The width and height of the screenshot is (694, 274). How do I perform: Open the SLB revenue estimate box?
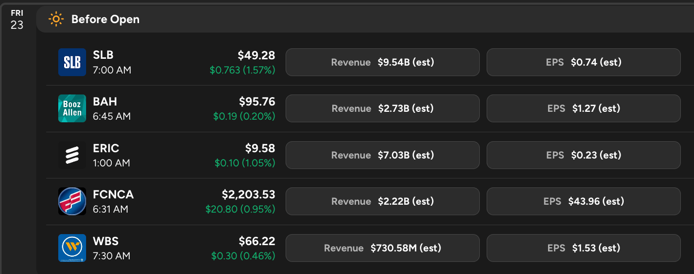[x=382, y=62]
